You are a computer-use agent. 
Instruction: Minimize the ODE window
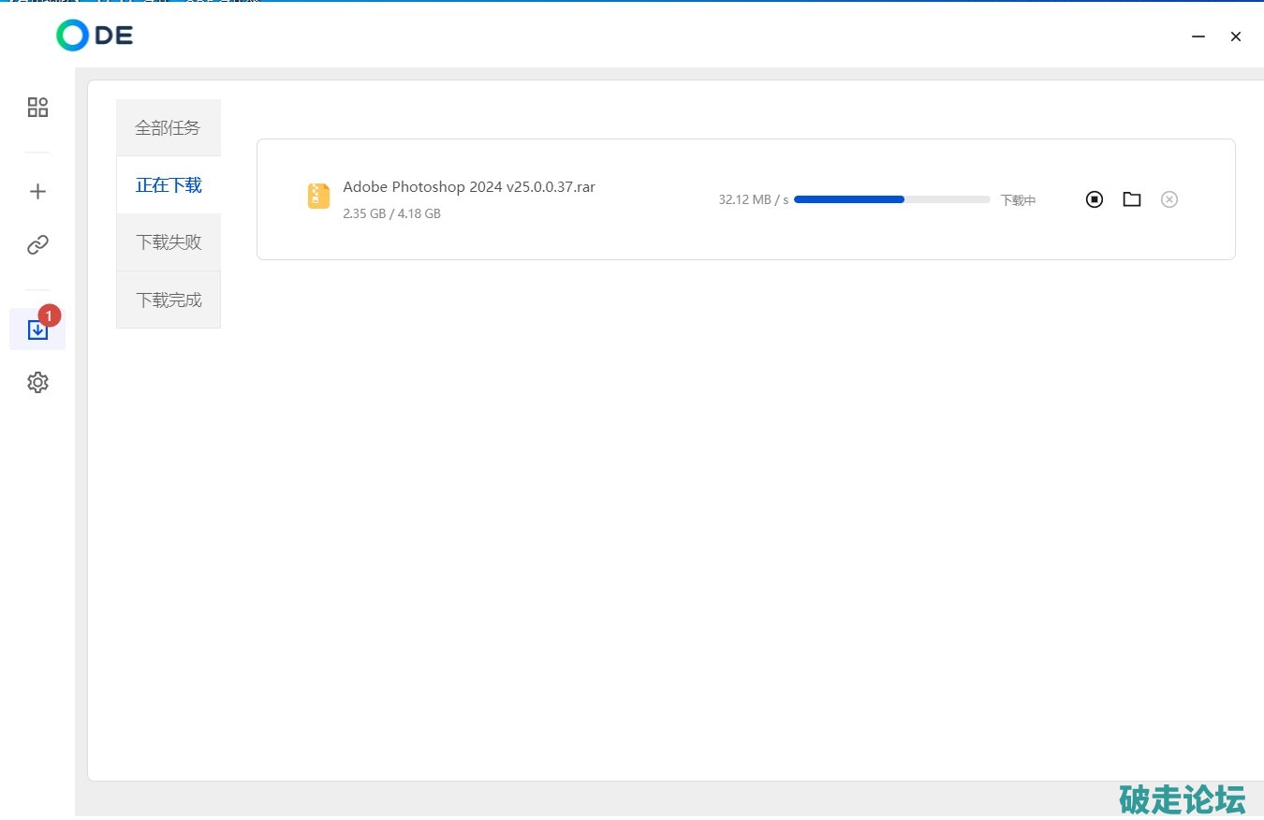click(x=1198, y=37)
